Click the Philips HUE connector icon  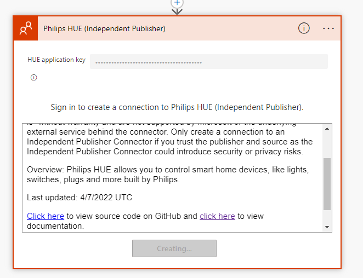click(x=26, y=28)
